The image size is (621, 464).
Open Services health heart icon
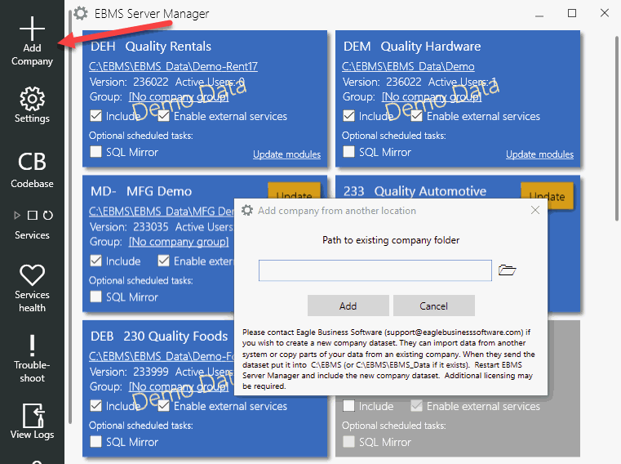pos(32,274)
